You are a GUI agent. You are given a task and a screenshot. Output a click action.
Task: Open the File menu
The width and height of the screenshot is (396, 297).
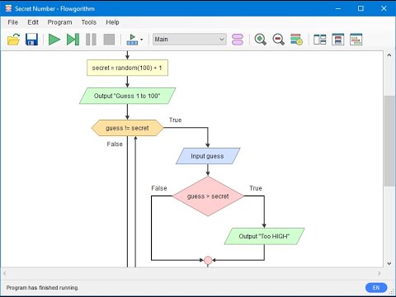point(13,22)
